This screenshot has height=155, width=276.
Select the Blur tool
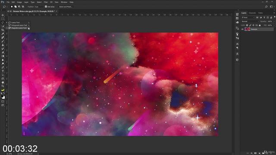(x=3, y=60)
